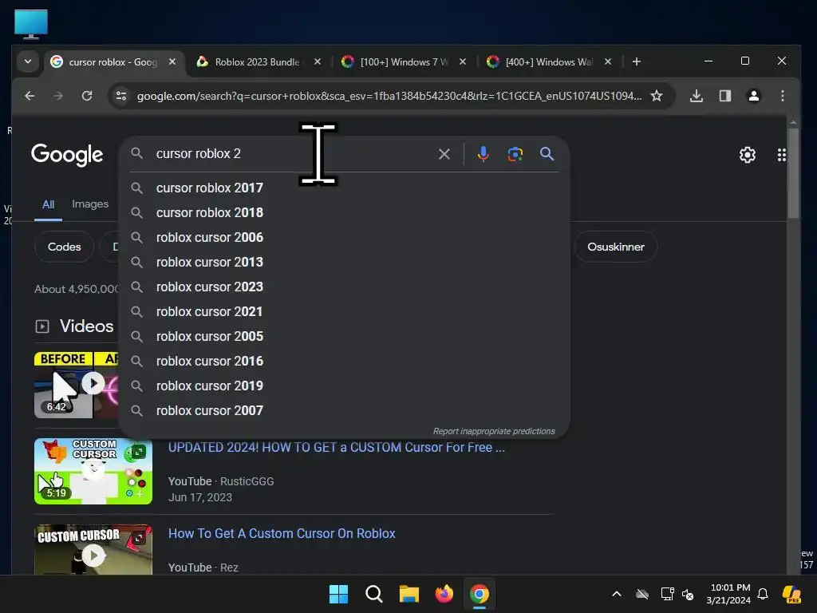Open the Windows Start menu
Viewport: 817px width, 613px height.
(338, 594)
